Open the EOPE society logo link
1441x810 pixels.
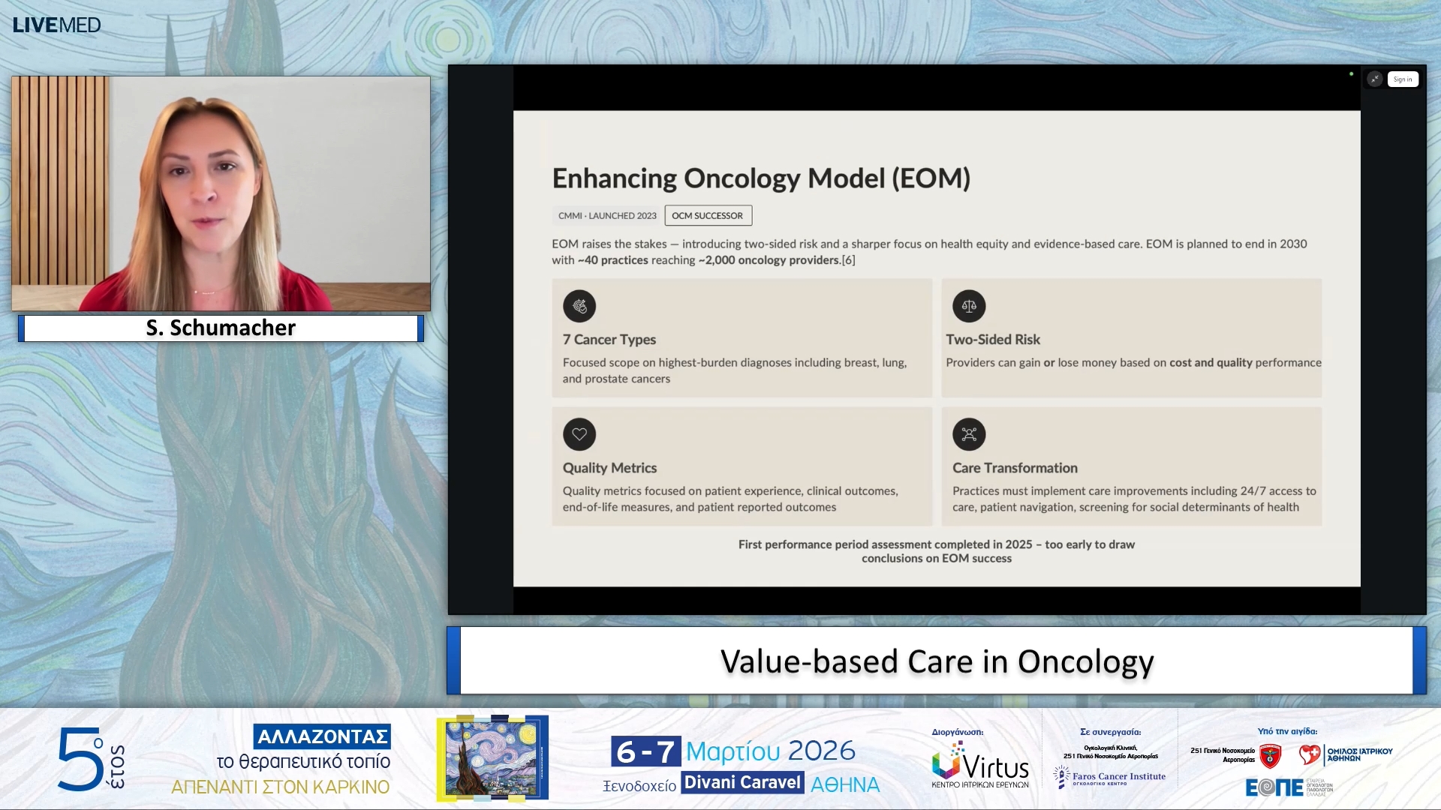[1274, 787]
